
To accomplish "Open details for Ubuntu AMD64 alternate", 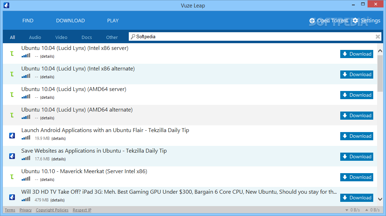I will (x=47, y=118).
